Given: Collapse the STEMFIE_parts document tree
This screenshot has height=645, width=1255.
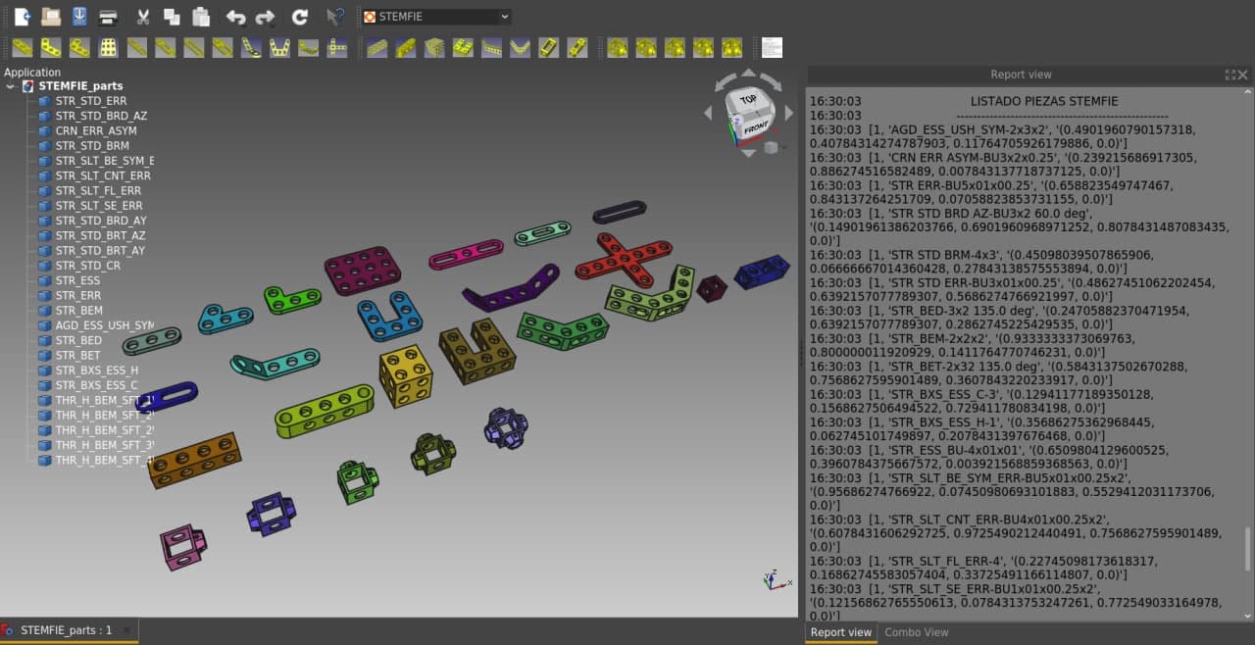Looking at the screenshot, I should tap(11, 86).
